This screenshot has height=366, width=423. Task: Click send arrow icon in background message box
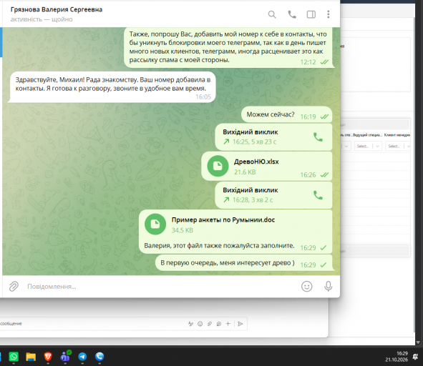click(240, 324)
